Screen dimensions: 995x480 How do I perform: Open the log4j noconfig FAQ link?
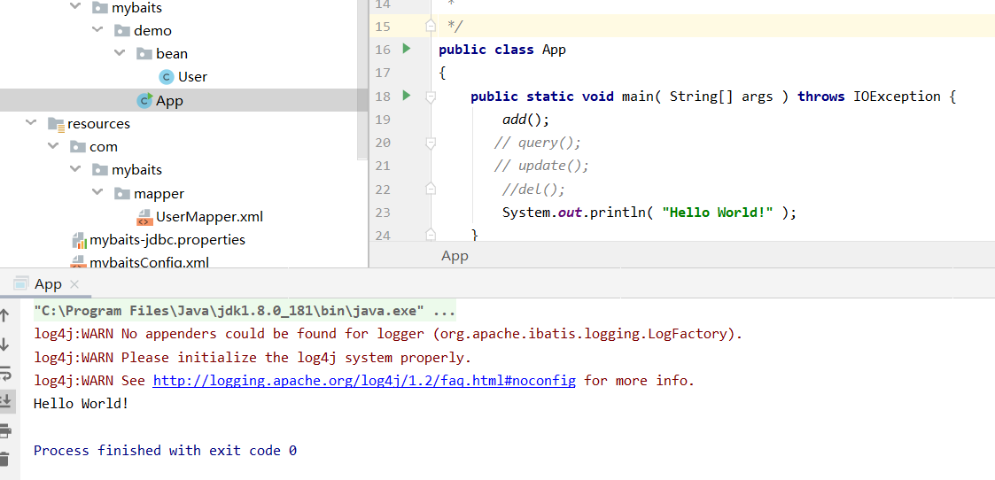point(364,381)
